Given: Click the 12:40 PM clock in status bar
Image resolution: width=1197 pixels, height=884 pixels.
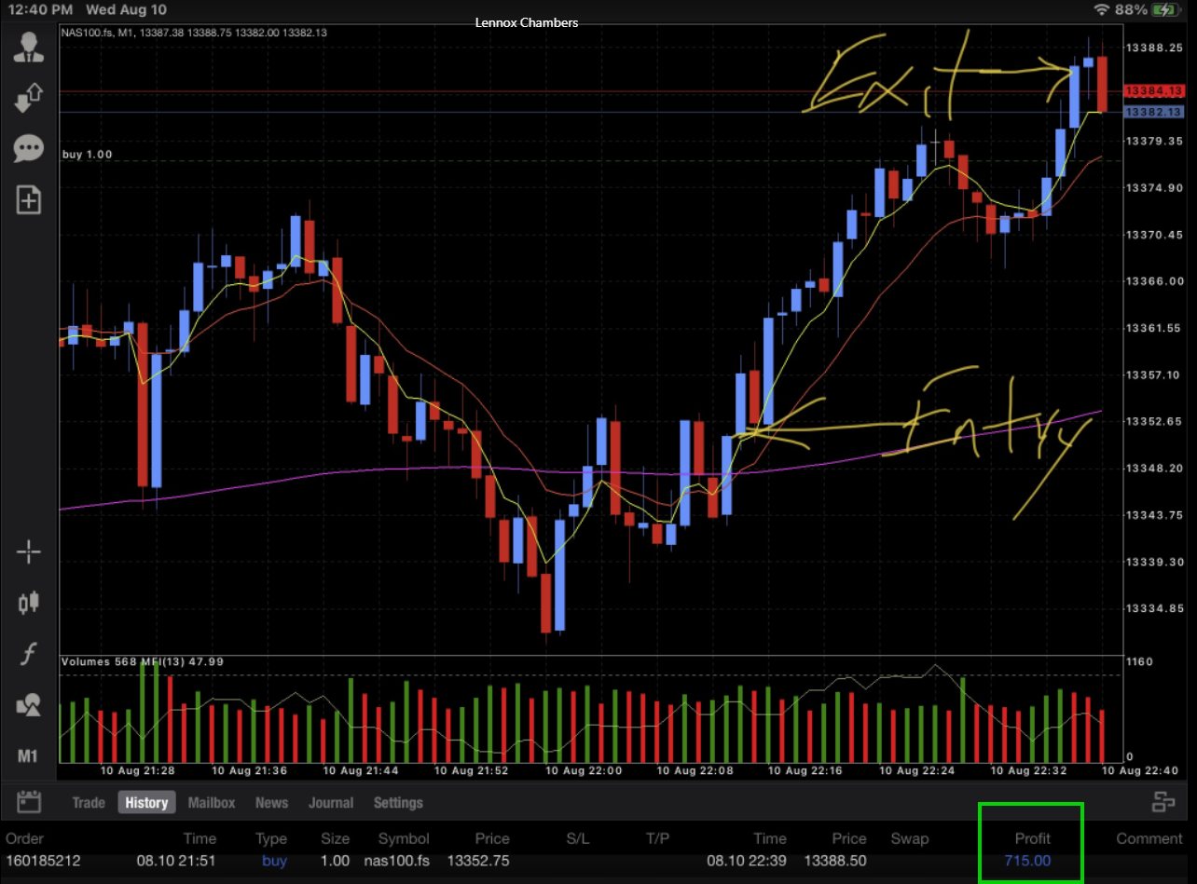Looking at the screenshot, I should click(x=39, y=9).
